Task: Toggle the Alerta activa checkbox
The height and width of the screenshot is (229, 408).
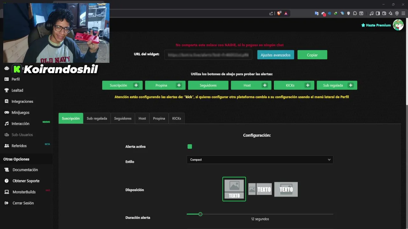Action: (190, 147)
